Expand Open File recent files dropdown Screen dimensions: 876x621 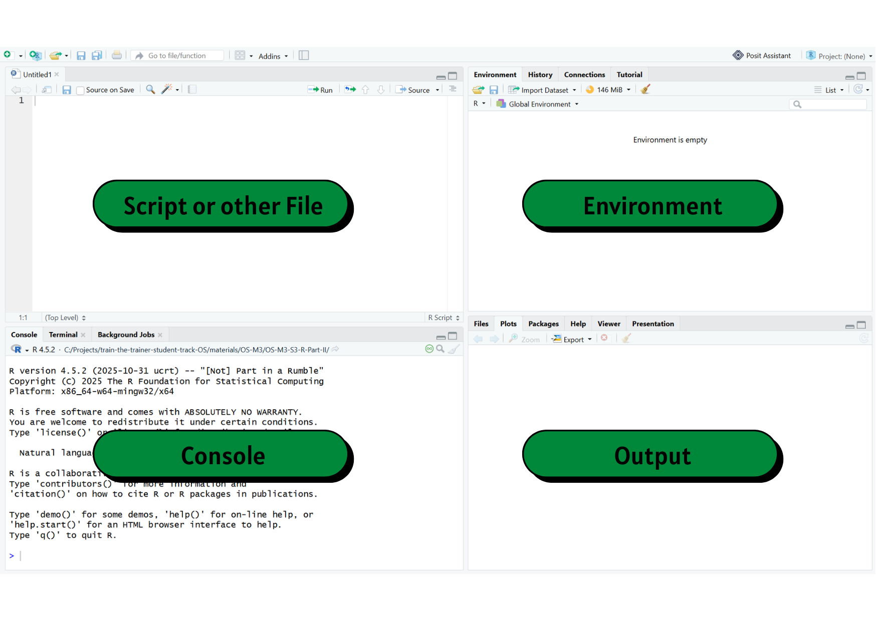tap(66, 56)
